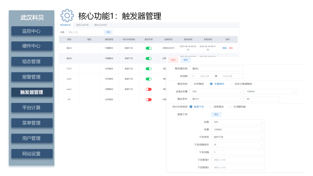Click the condition value field showing 50
Screen dimensions: 313x176
pyautogui.click(x=262, y=99)
